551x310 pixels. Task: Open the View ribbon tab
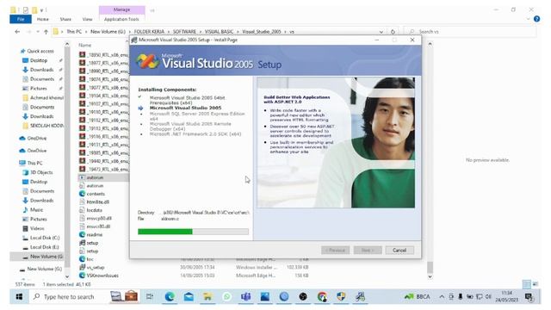pyautogui.click(x=87, y=19)
